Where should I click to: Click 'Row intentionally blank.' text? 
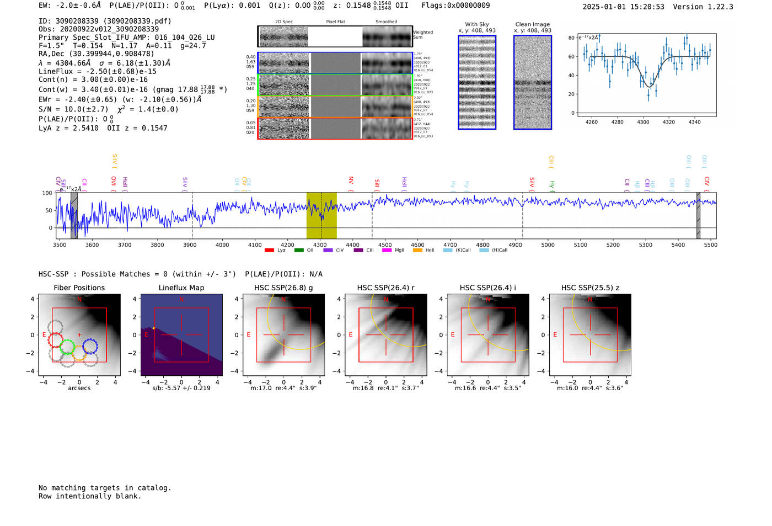[x=90, y=496]
